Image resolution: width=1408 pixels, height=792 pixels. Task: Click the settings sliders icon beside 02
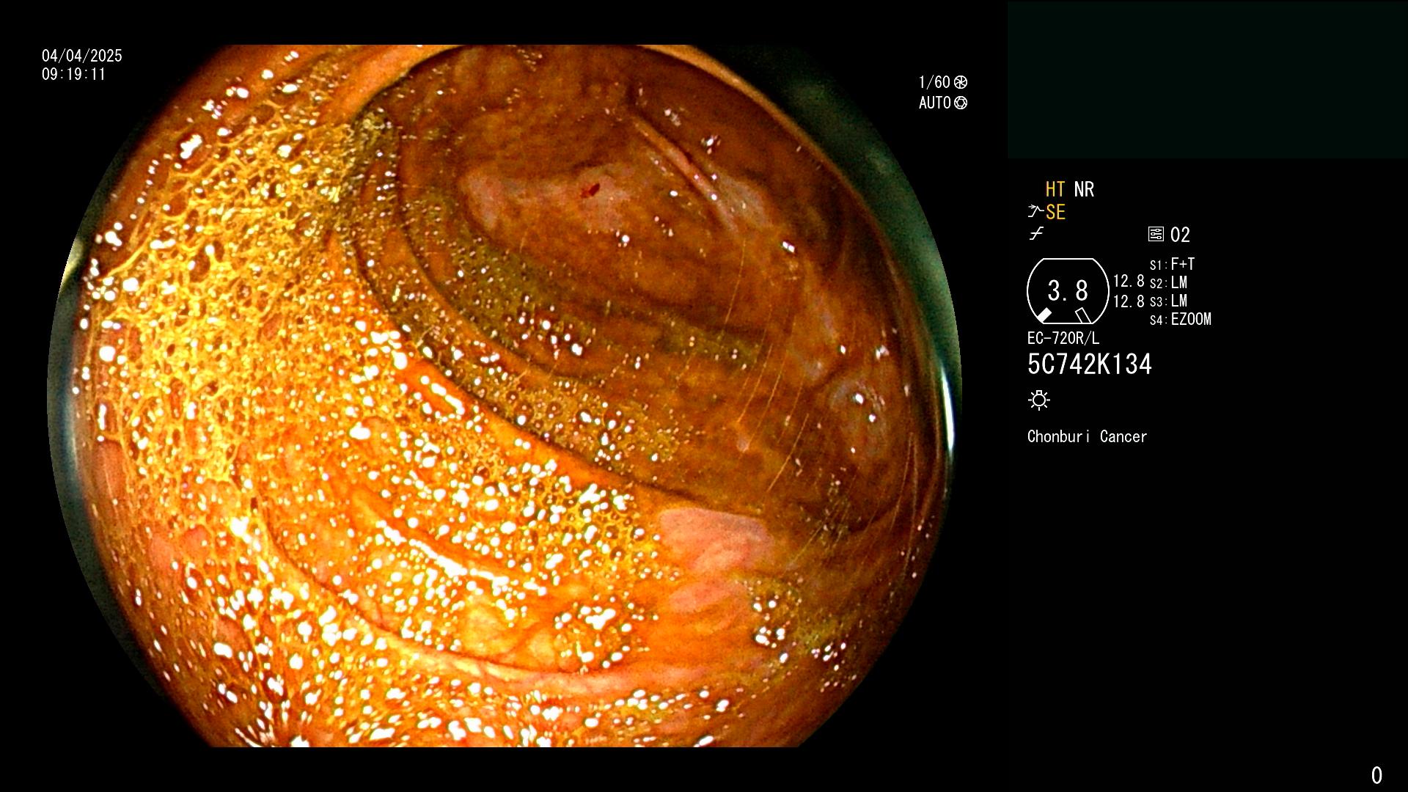[1156, 234]
